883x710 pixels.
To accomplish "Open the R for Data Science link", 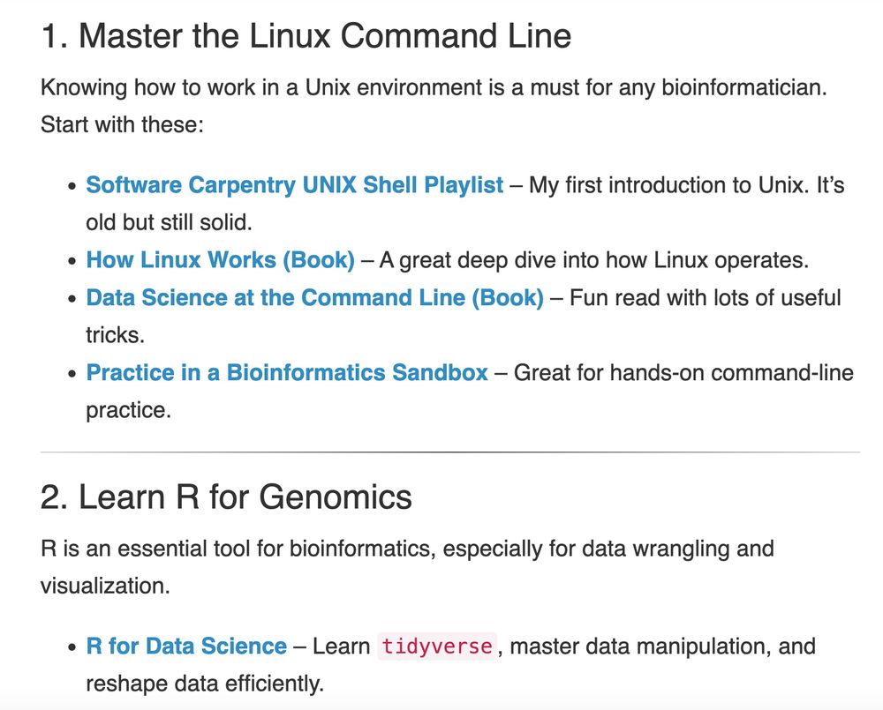I will tap(186, 646).
